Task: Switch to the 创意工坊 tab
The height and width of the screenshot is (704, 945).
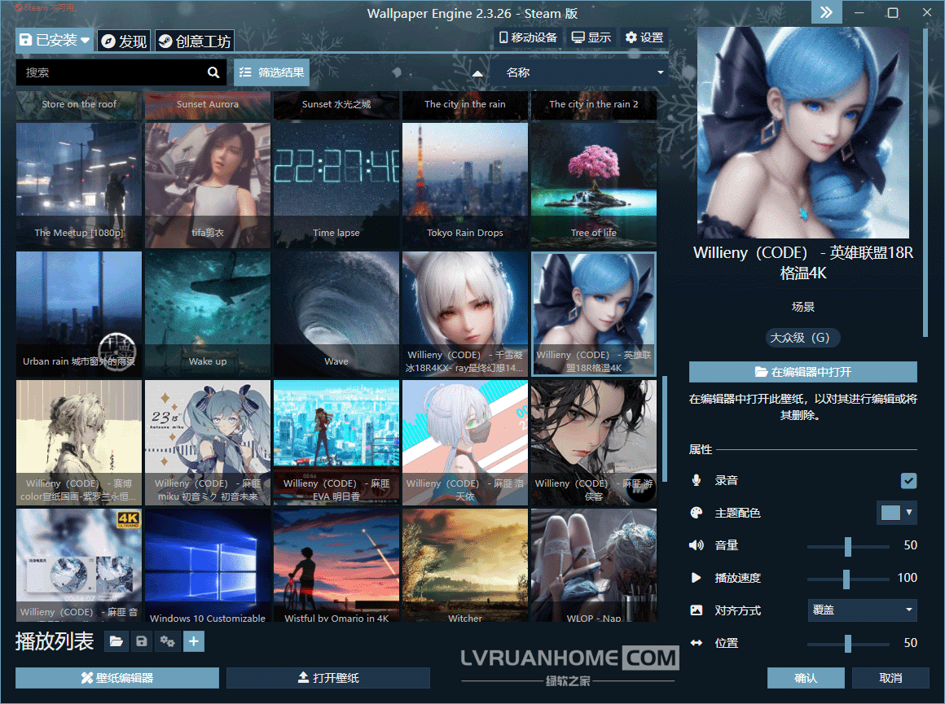Action: click(x=194, y=41)
